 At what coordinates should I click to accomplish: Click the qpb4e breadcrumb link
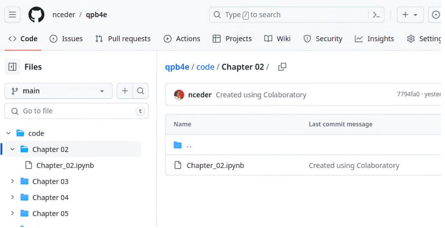pyautogui.click(x=177, y=67)
